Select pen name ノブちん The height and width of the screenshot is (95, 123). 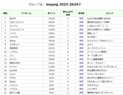point(14,52)
